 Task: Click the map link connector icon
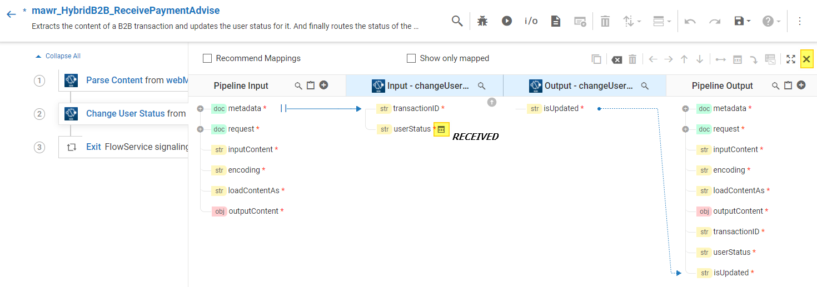pos(721,59)
